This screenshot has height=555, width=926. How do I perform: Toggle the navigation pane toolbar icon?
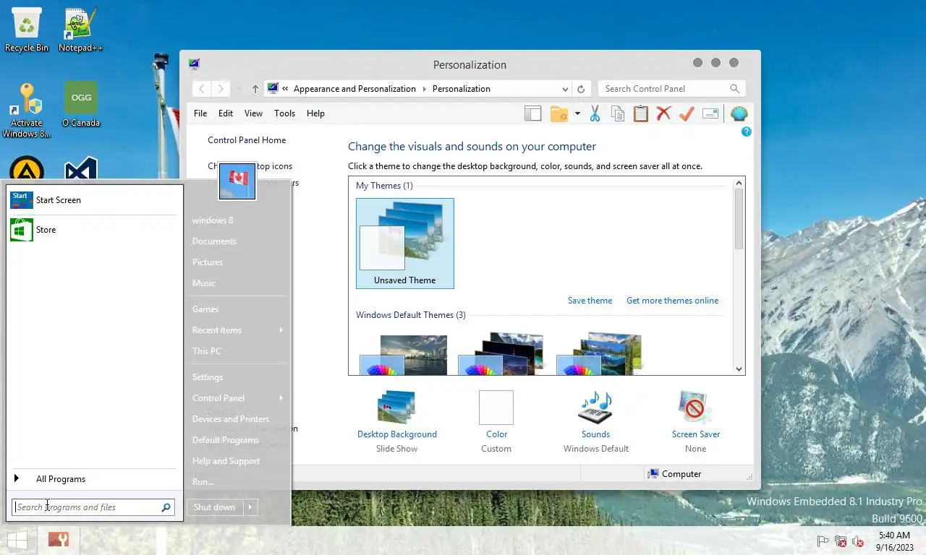tap(533, 113)
